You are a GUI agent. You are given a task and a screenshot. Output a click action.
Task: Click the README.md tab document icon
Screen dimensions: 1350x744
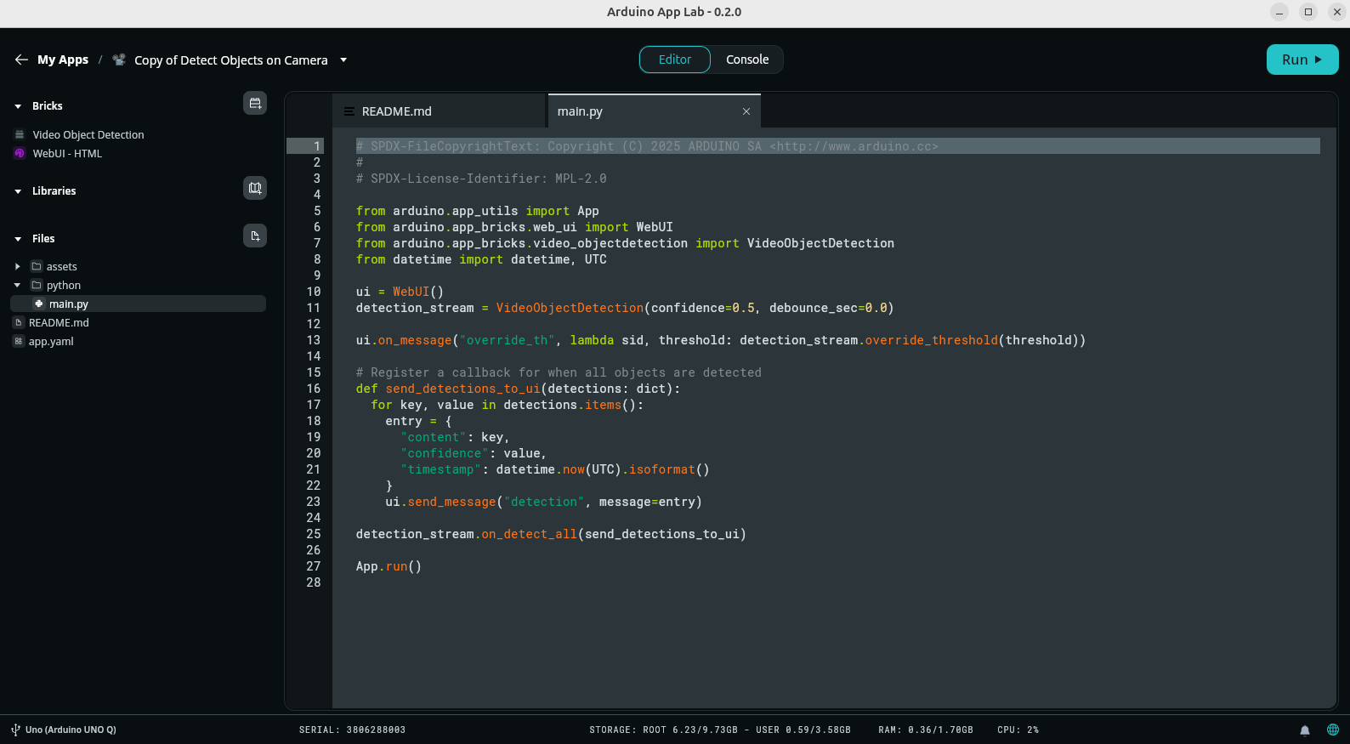[x=349, y=111]
